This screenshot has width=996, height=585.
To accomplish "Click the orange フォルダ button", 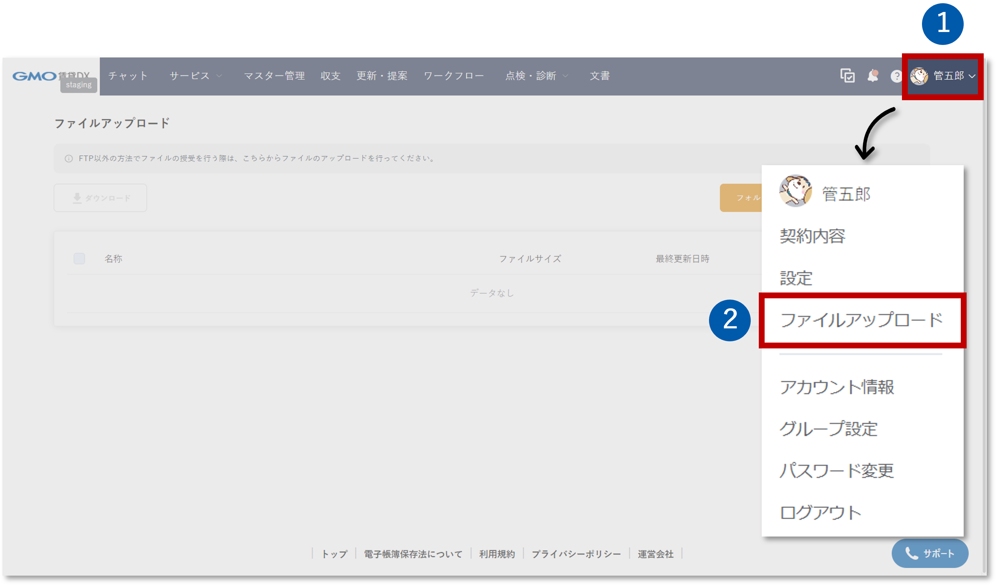I will tap(741, 197).
